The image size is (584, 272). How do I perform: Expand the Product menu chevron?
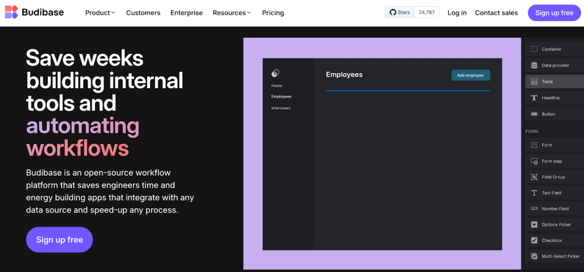[x=113, y=13]
